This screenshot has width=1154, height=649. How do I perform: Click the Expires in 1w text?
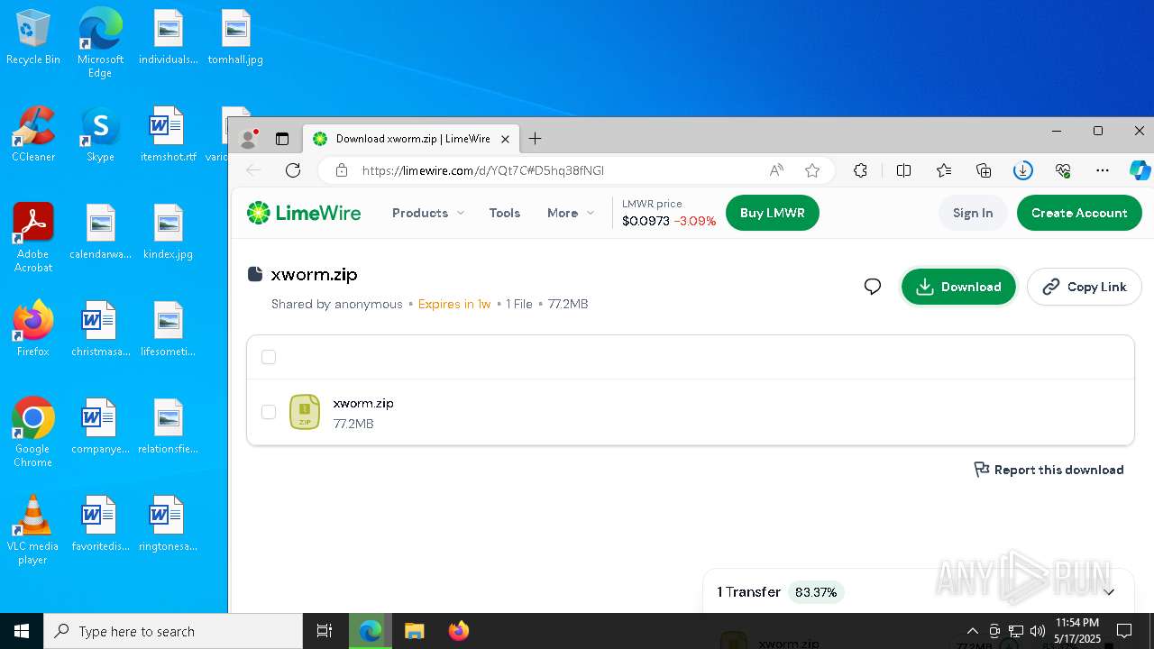point(454,304)
